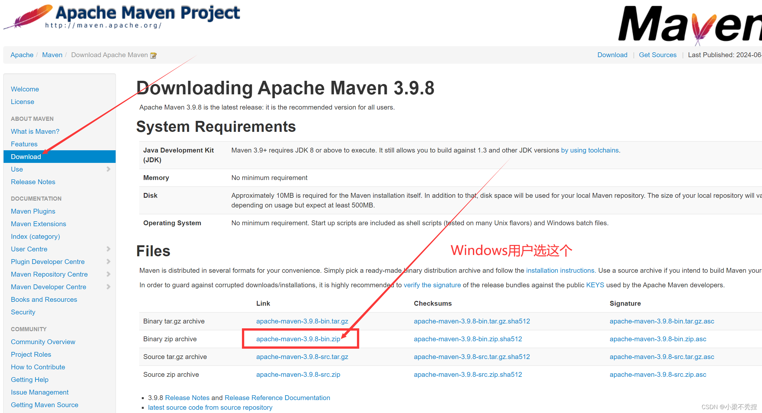Open Books and Resources link
762x413 pixels.
click(x=44, y=300)
